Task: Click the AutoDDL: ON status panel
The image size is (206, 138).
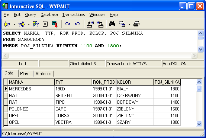Action: click(x=183, y=64)
